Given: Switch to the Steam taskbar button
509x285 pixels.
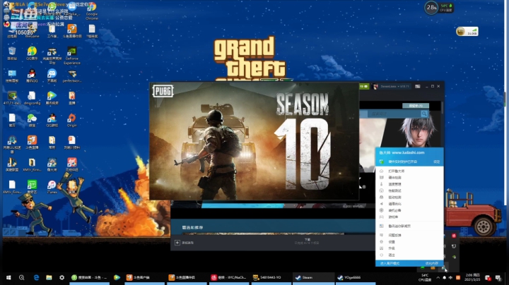Looking at the screenshot, I should [313, 277].
